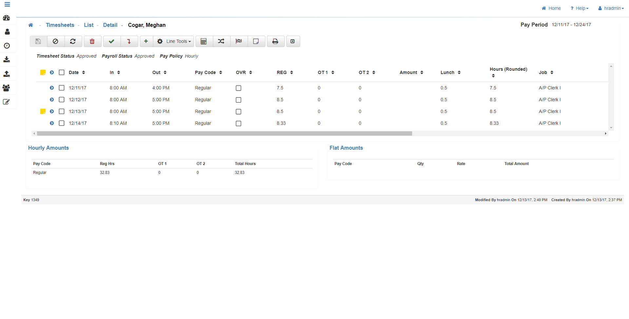The width and height of the screenshot is (629, 319).
Task: Sort table by Job column
Action: (x=546, y=72)
